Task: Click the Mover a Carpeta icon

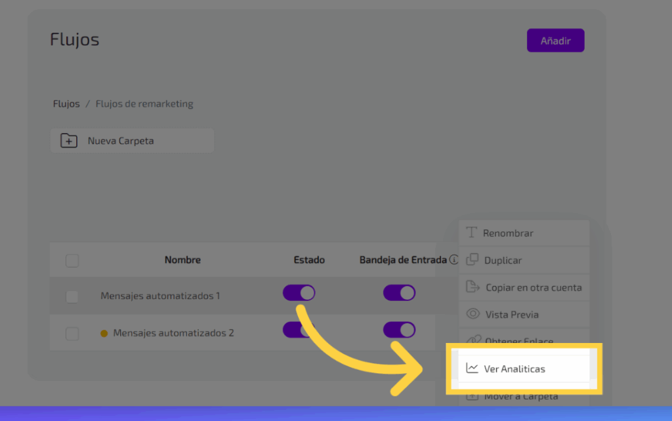Action: (x=472, y=396)
